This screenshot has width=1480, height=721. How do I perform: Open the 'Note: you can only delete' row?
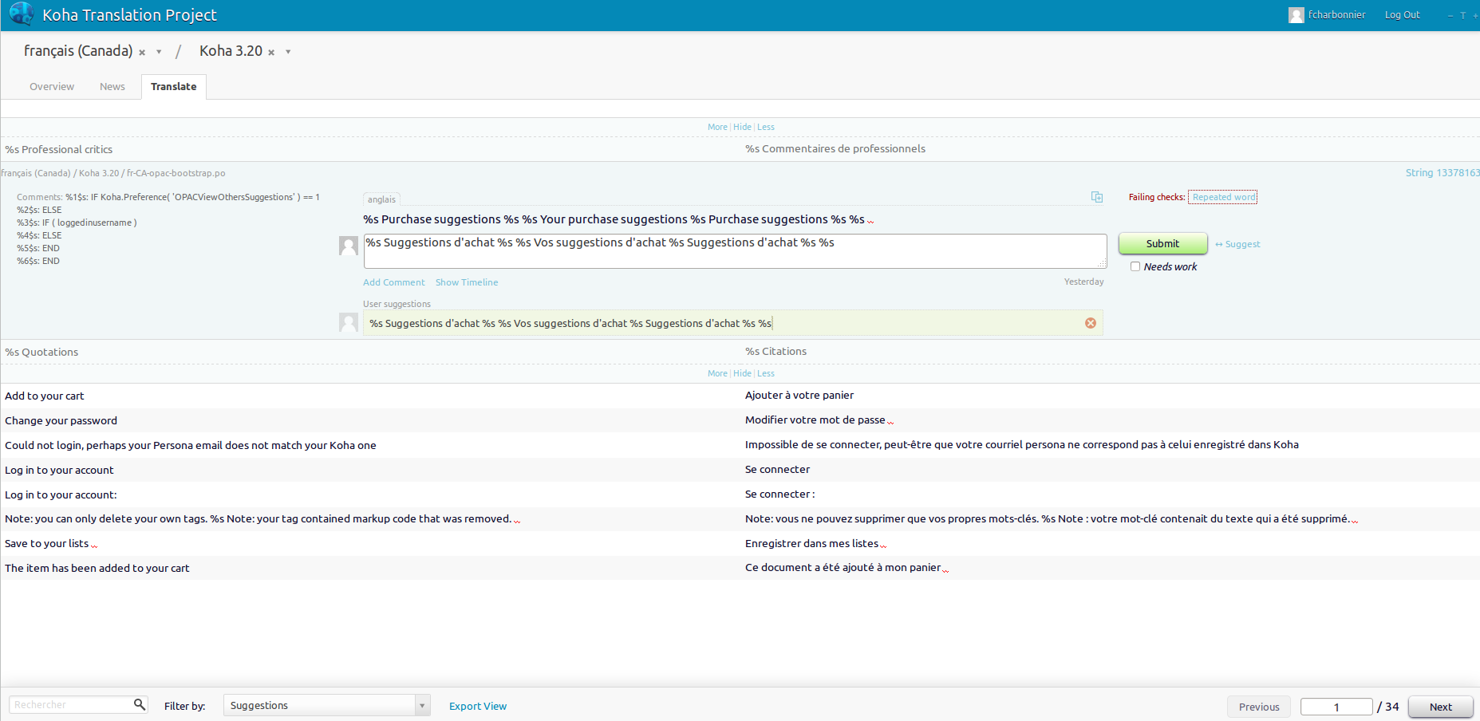click(x=740, y=519)
